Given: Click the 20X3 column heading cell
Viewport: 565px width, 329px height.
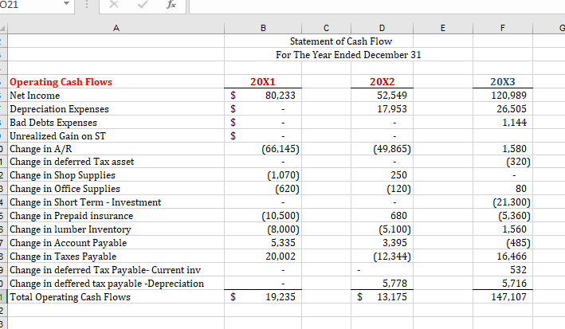Looking at the screenshot, I should [503, 82].
